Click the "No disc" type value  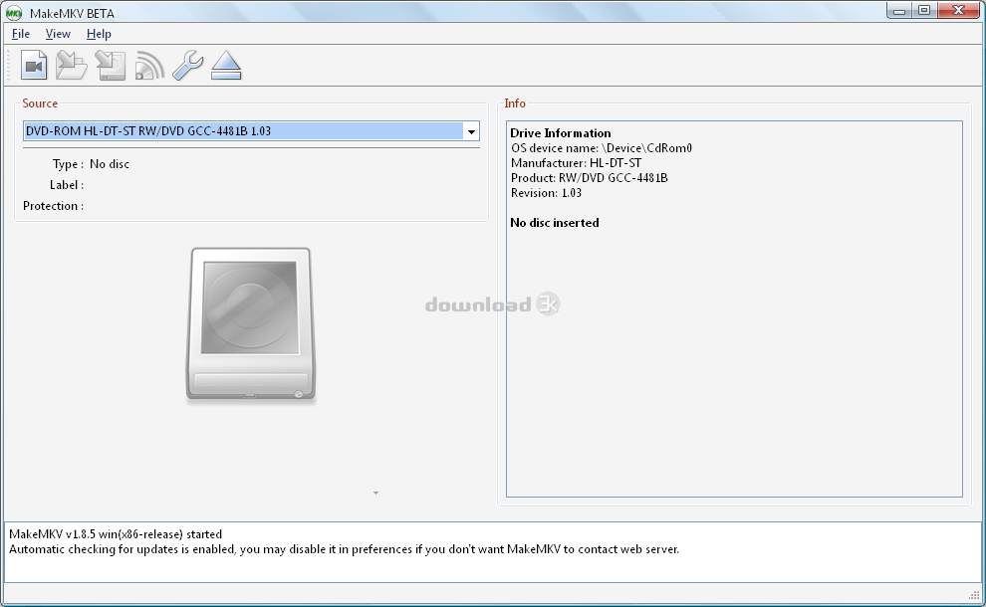click(110, 164)
